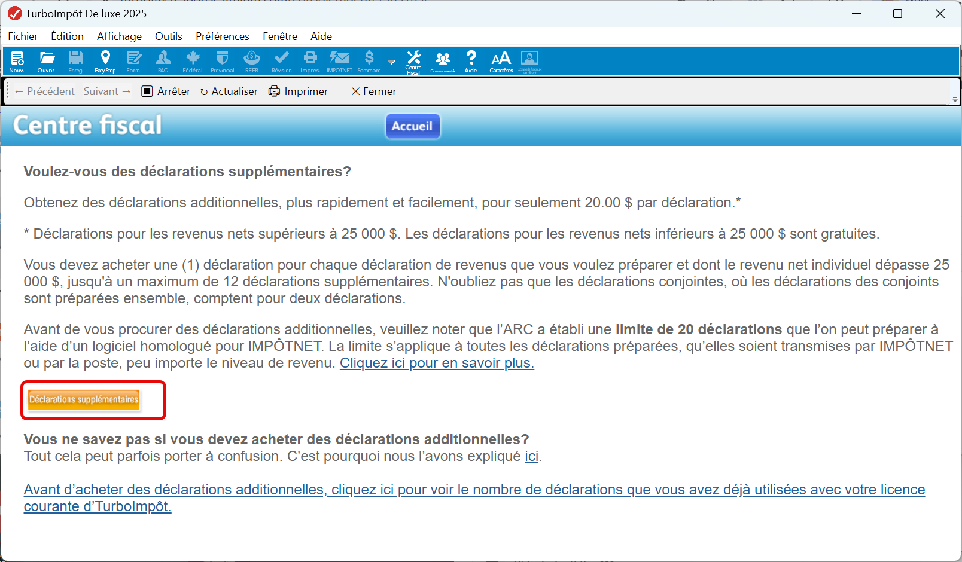Viewport: 962px width, 562px height.
Task: Open the Conseils fiscaux en direct icon
Action: point(529,61)
